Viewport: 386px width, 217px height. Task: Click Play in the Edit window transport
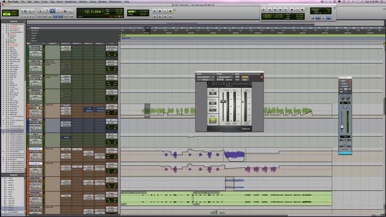pyautogui.click(x=165, y=11)
